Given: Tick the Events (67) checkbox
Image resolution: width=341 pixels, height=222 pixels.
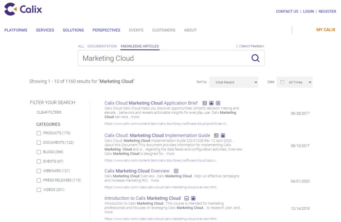Looking at the screenshot, I should 39,162.
